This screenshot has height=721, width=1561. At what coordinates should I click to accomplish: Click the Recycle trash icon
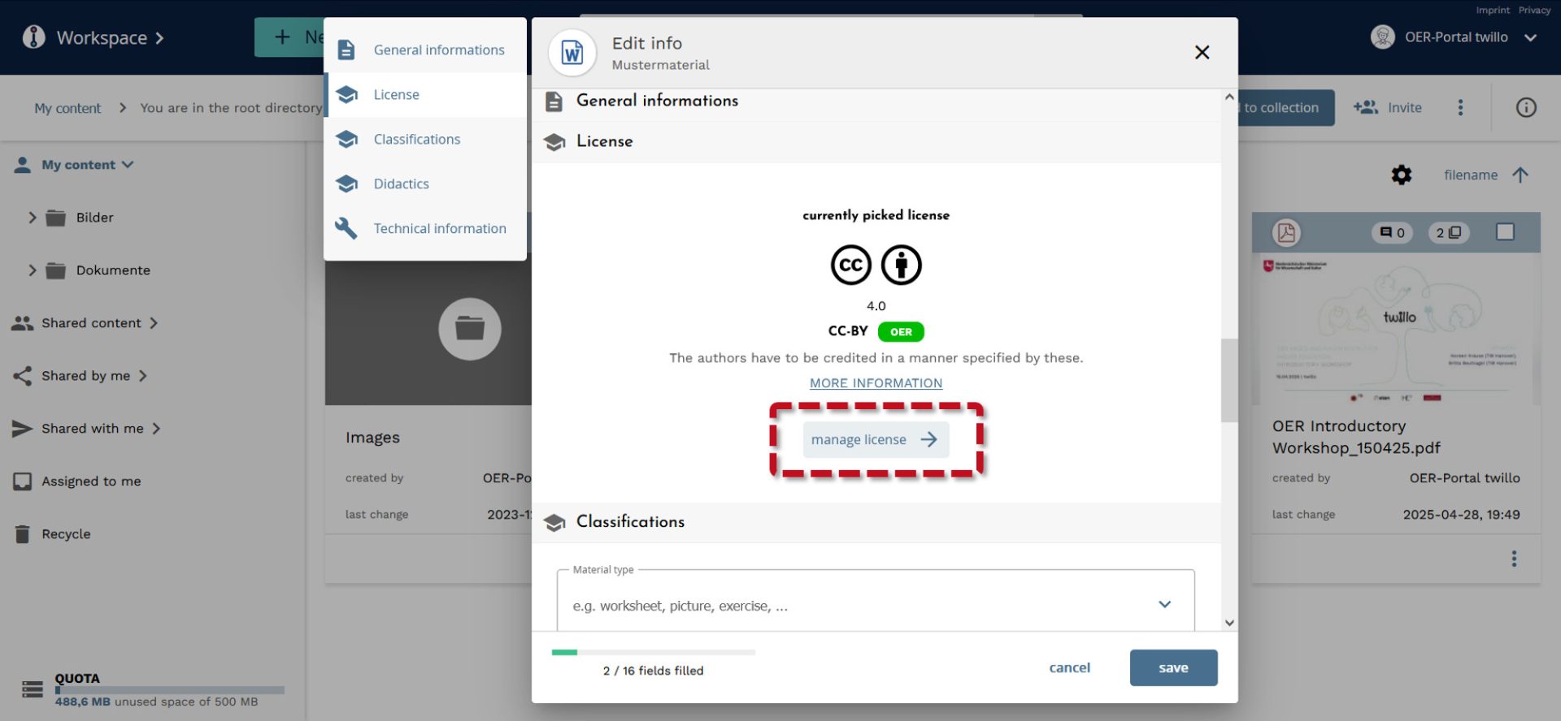coord(23,533)
